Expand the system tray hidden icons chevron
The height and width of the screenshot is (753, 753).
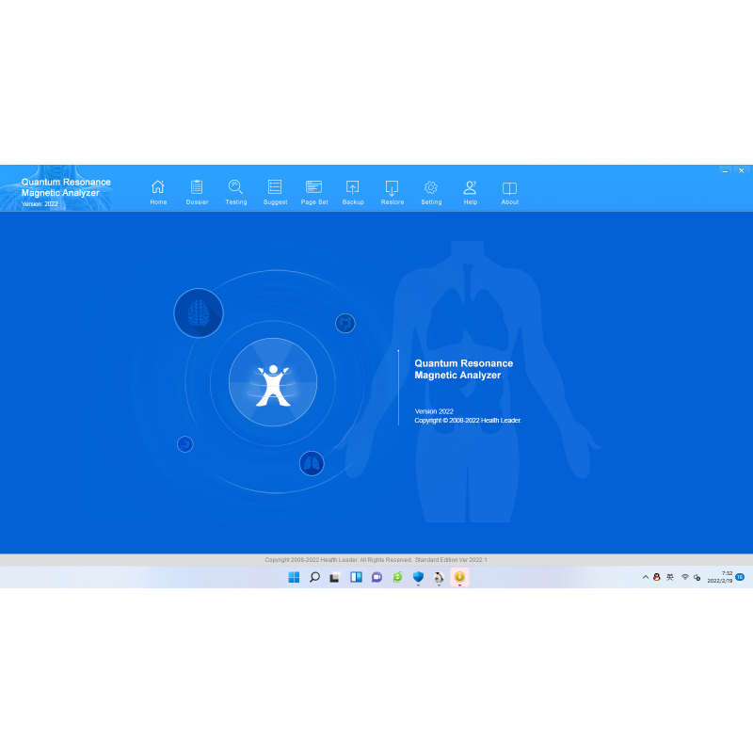pos(646,577)
